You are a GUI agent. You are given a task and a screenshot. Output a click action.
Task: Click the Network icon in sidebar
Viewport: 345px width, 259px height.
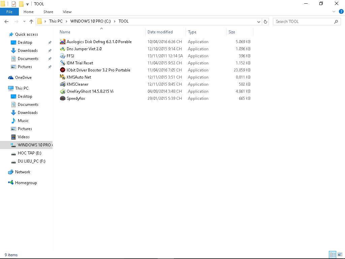11,172
